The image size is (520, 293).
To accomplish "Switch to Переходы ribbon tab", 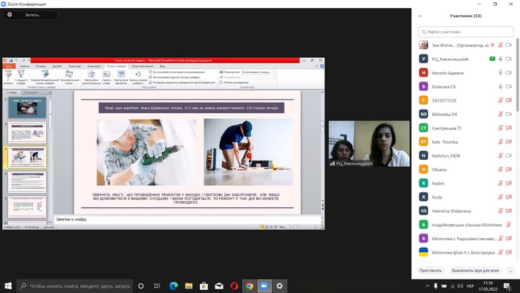I will [x=74, y=66].
